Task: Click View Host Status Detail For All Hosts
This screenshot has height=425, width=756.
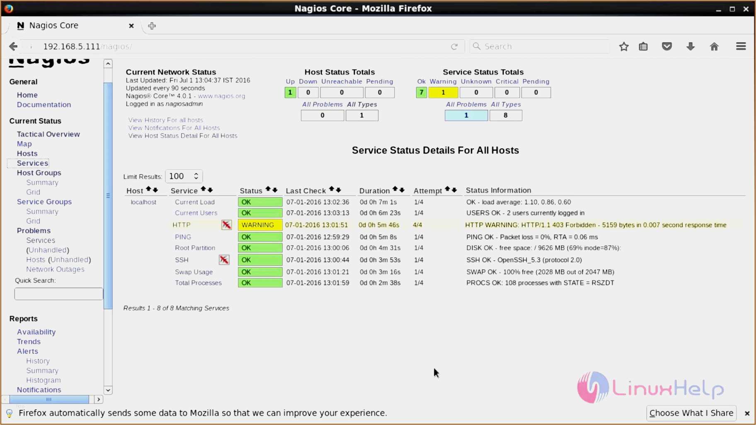Action: click(183, 136)
